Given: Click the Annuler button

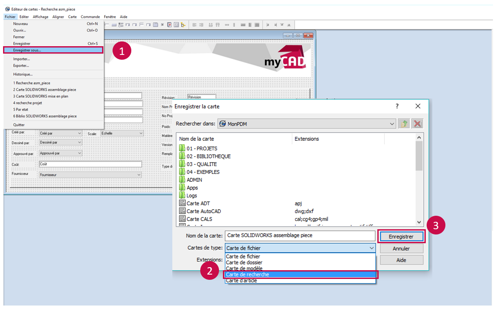Looking at the screenshot, I should 401,249.
